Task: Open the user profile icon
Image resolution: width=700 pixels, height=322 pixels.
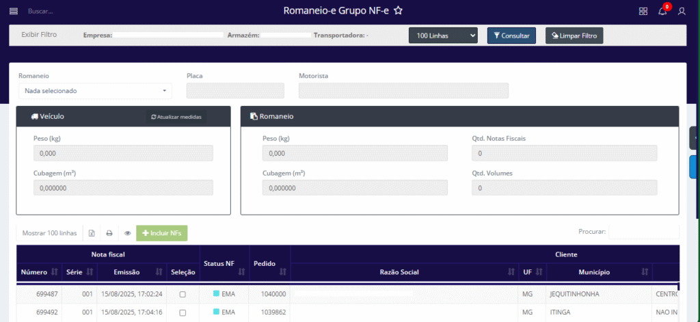Action: tap(682, 11)
